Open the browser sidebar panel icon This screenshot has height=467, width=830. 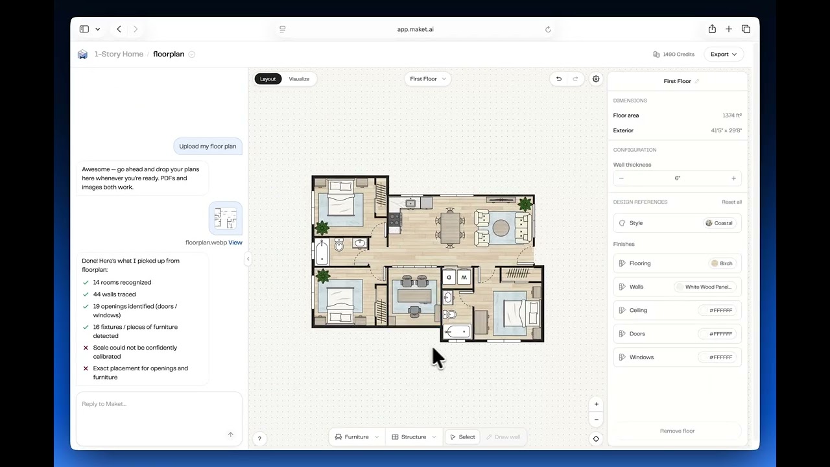84,29
